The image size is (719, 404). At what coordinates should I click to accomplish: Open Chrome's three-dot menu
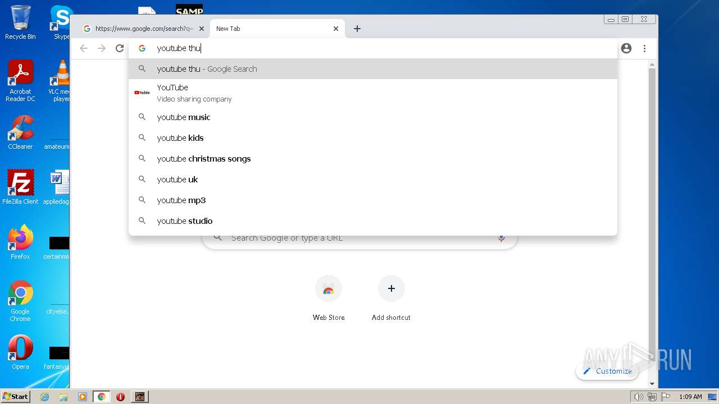click(644, 48)
